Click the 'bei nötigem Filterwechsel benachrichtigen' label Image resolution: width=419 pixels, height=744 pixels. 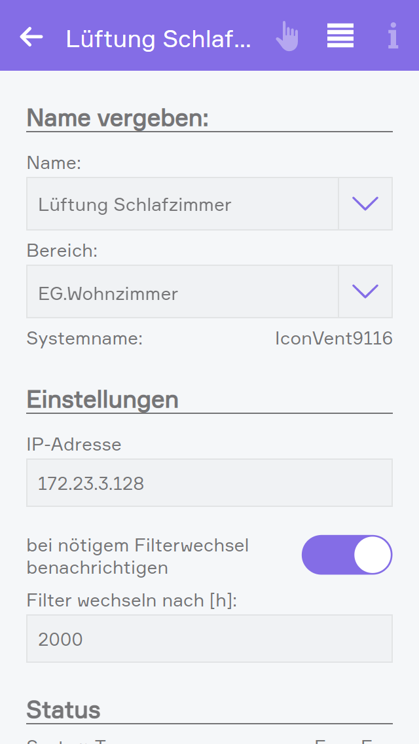[137, 556]
